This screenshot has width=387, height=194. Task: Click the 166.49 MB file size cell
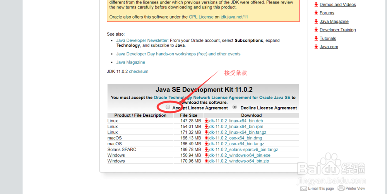tap(190, 144)
